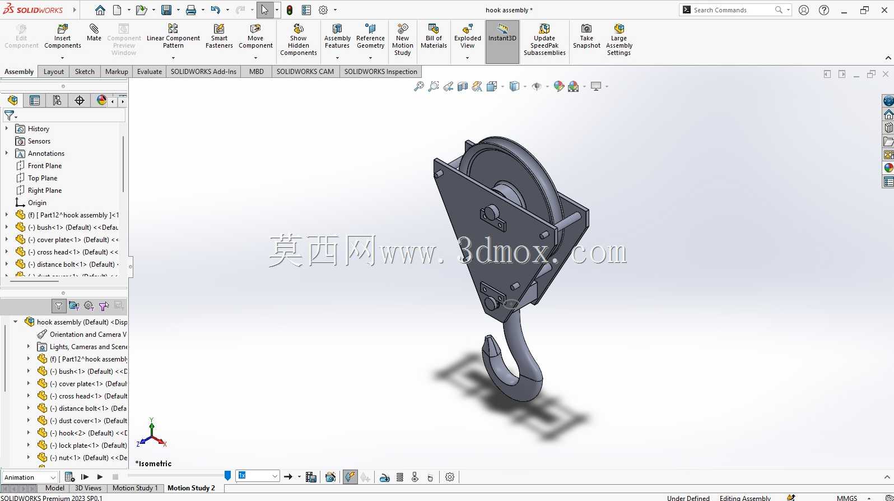Open Bill of Materials
Image resolution: width=894 pixels, height=501 pixels.
pos(434,37)
